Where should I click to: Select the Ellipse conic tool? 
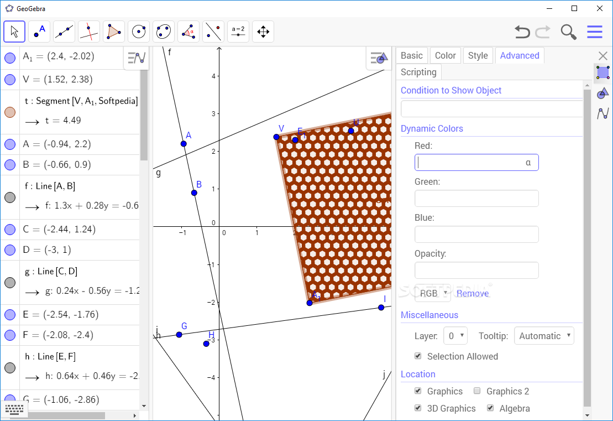coord(164,32)
